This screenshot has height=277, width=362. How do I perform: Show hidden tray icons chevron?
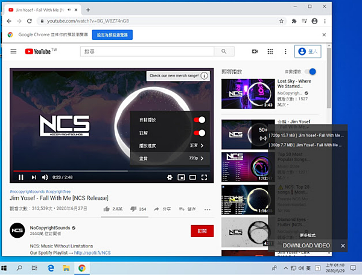tap(285, 268)
